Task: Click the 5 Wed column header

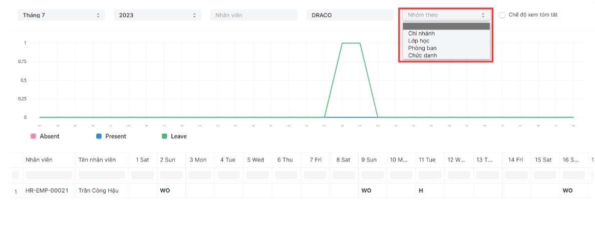Action: click(x=257, y=160)
